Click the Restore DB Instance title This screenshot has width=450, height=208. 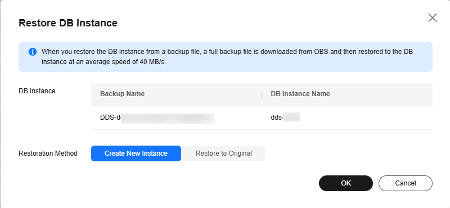coord(68,23)
